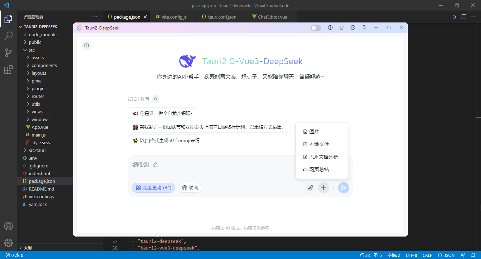This screenshot has width=481, height=259.
Task: Open editor more actions ellipsis at top right
Action: point(473,17)
